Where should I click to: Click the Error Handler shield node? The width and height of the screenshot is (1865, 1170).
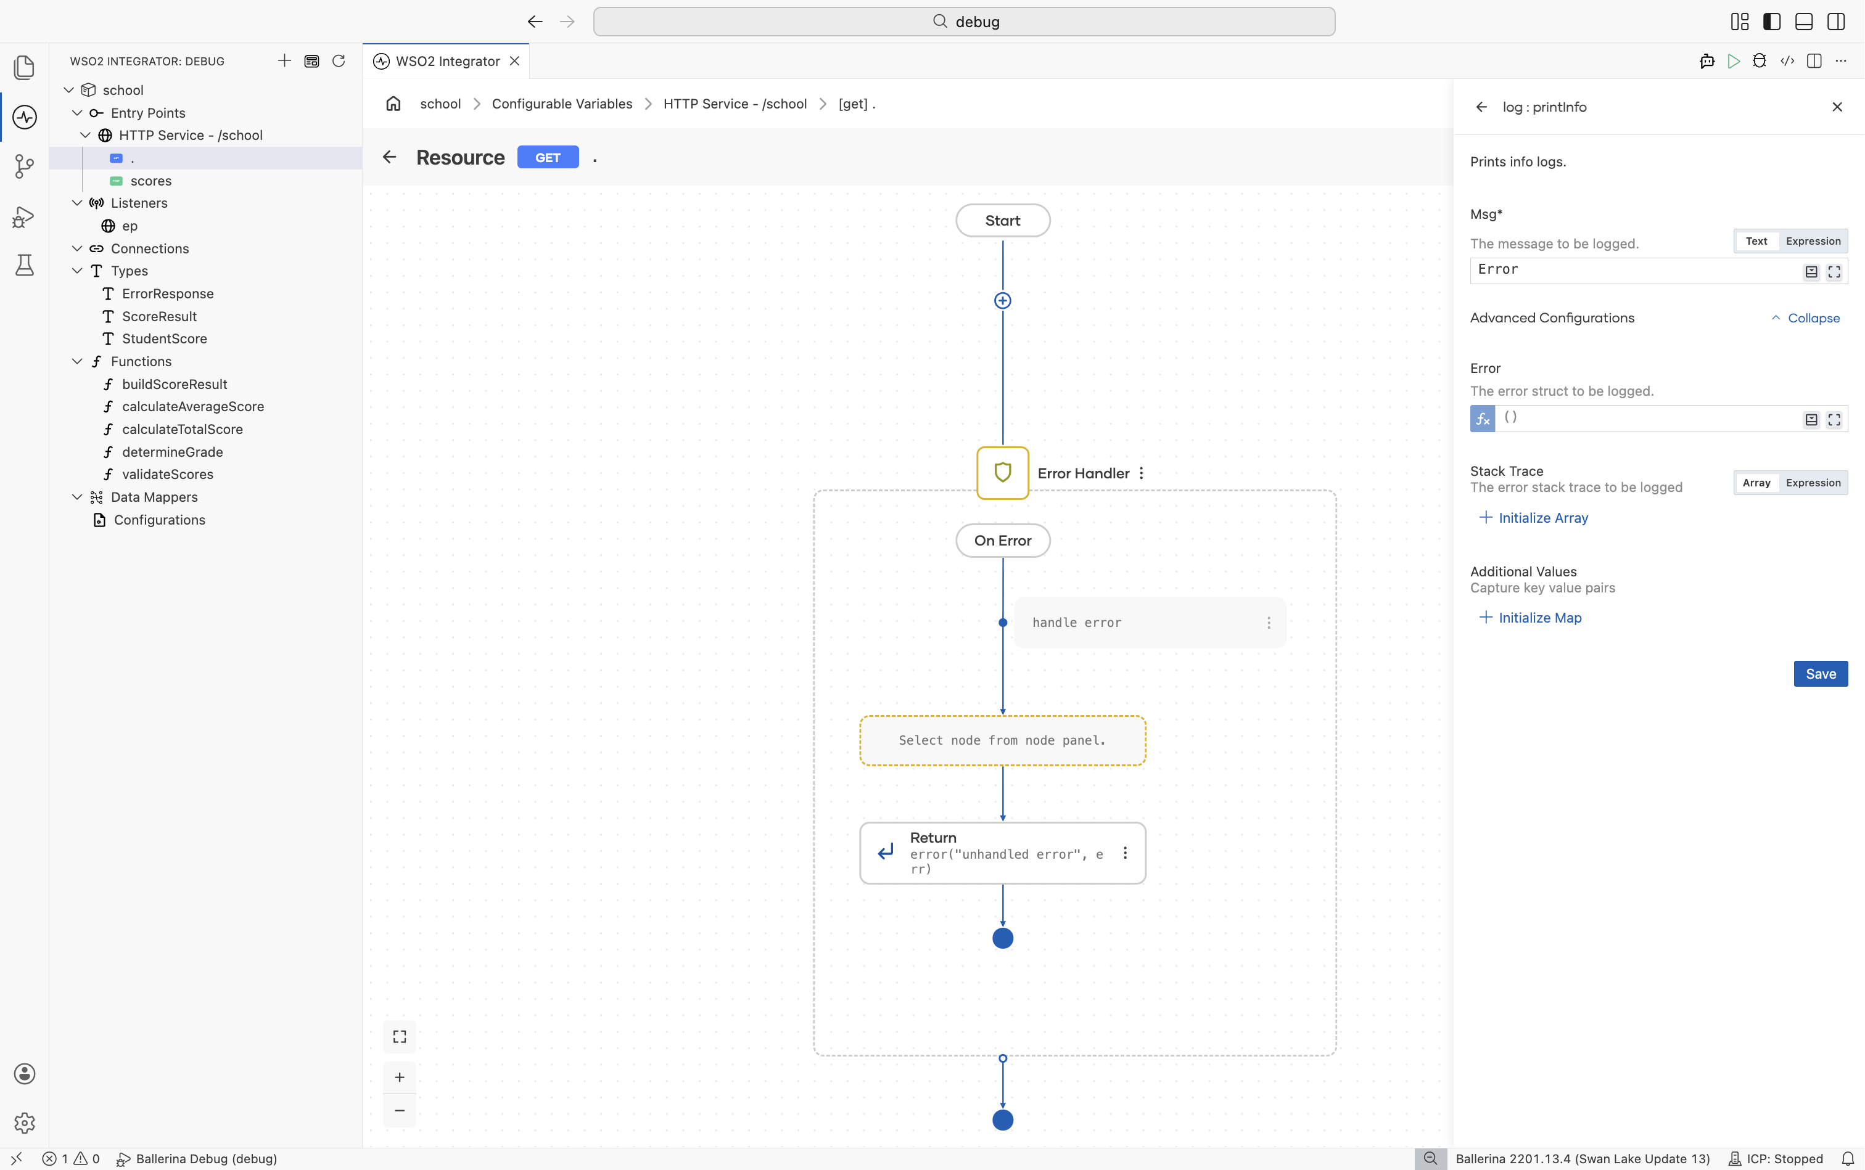point(1003,473)
